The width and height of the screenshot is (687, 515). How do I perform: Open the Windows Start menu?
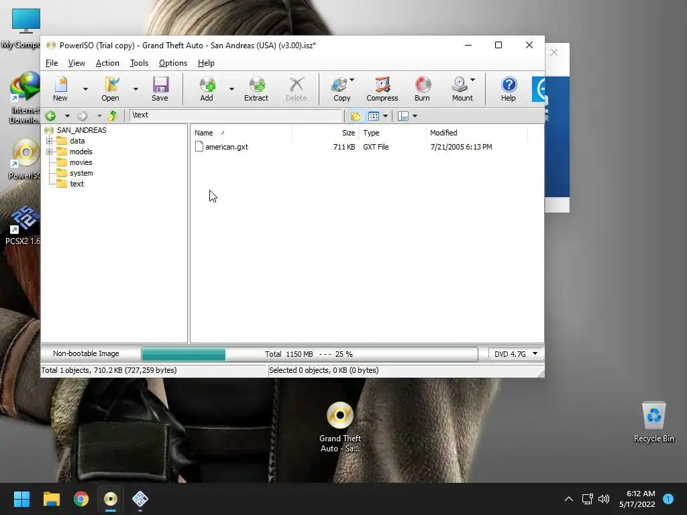coord(21,499)
